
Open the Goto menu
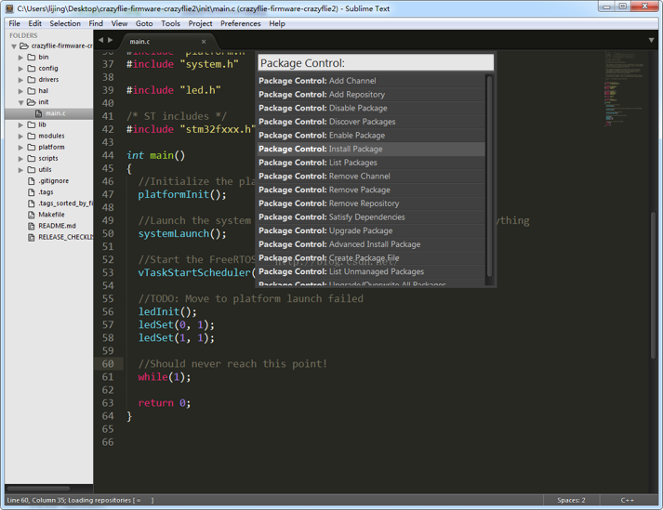coord(144,23)
